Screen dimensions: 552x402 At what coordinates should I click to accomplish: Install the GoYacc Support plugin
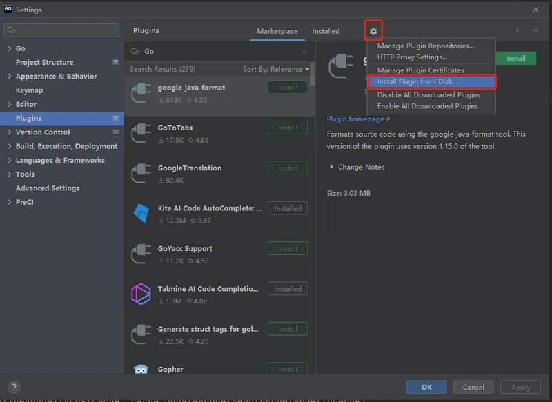click(x=288, y=249)
